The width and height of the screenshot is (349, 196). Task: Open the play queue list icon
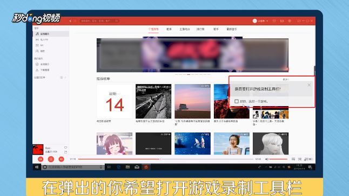coord(308,159)
